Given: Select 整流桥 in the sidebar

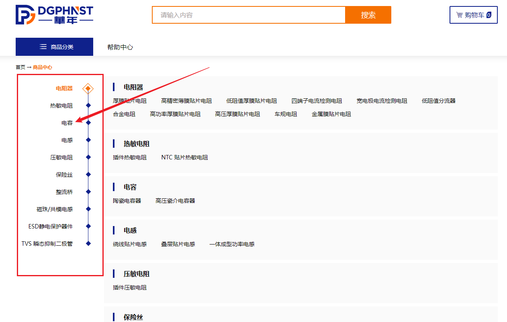Looking at the screenshot, I should (x=64, y=192).
